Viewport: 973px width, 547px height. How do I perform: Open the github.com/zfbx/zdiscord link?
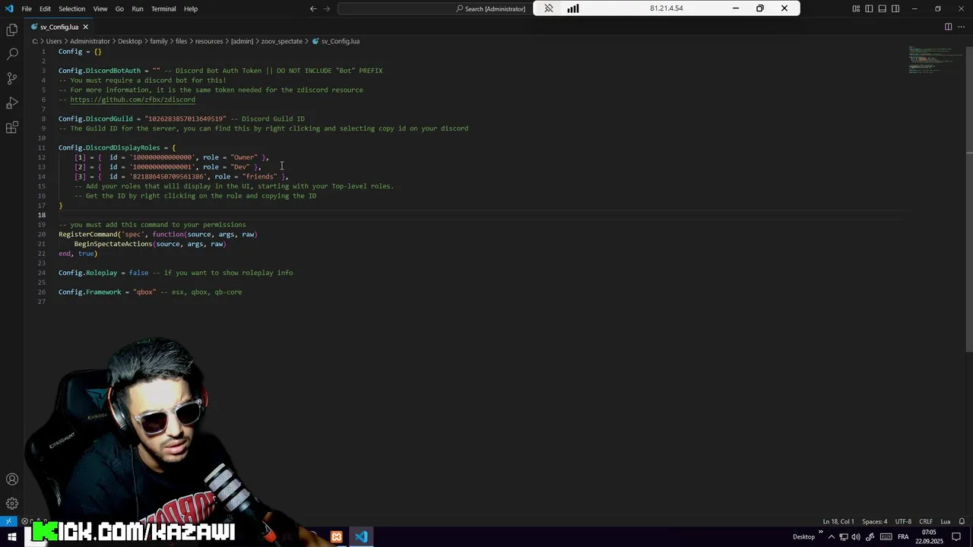(x=132, y=100)
